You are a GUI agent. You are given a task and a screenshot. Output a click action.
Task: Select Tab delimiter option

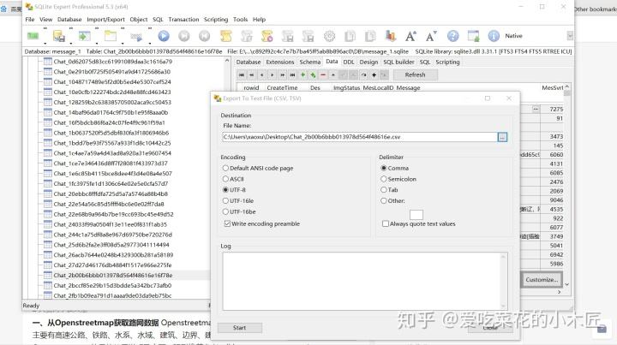[x=389, y=190]
